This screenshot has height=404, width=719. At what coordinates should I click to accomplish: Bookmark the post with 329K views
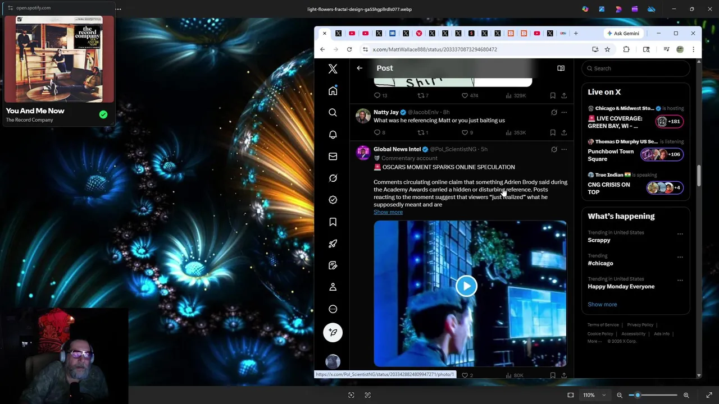[x=553, y=95]
